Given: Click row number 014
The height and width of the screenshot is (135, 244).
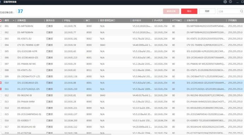Looking at the screenshot, I should [x=6, y=108].
